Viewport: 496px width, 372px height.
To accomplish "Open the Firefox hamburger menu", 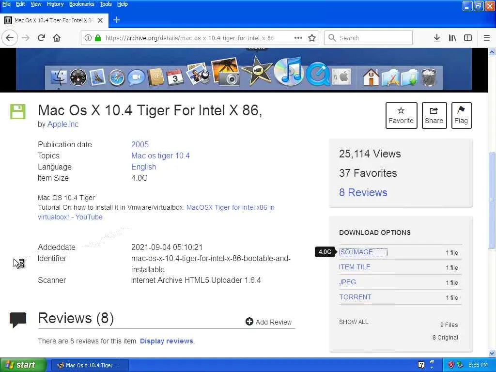I will [486, 38].
